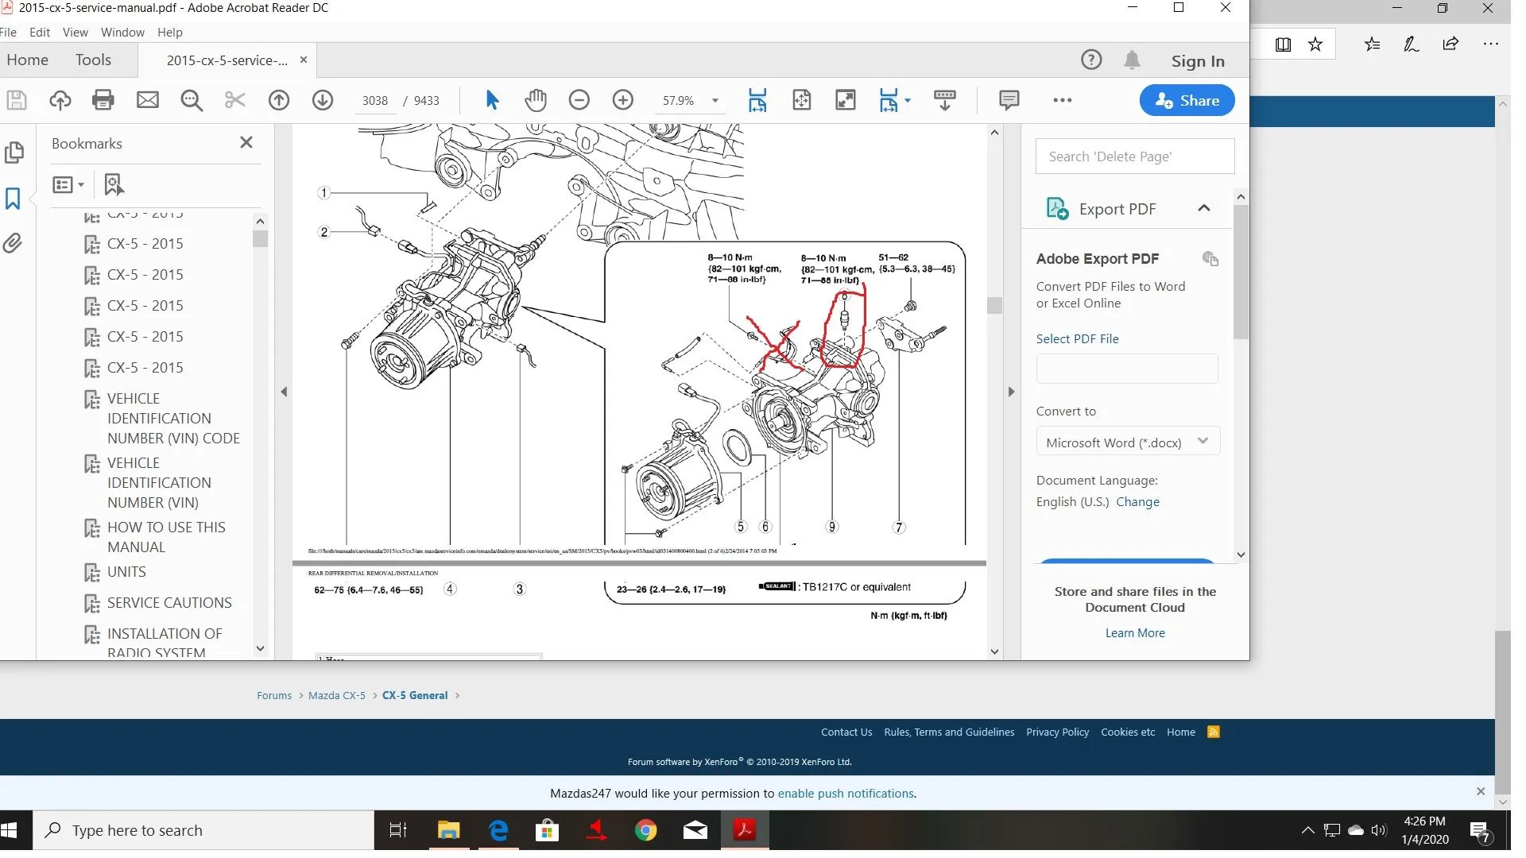Viewport: 1526px width, 858px height.
Task: Open the zoom level dropdown at 57.9%
Action: 715,101
